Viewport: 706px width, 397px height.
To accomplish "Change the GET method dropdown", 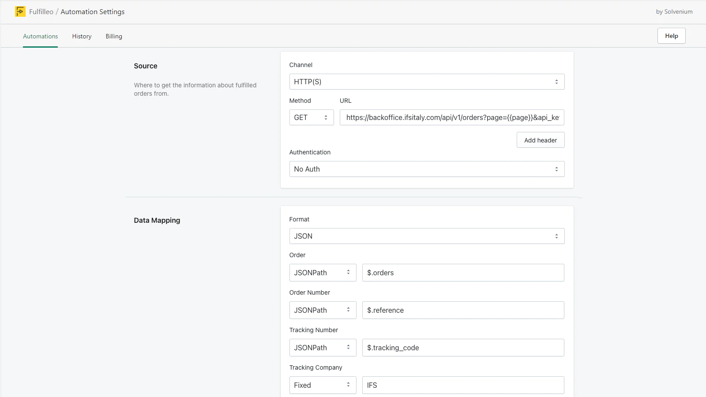I will tap(311, 117).
